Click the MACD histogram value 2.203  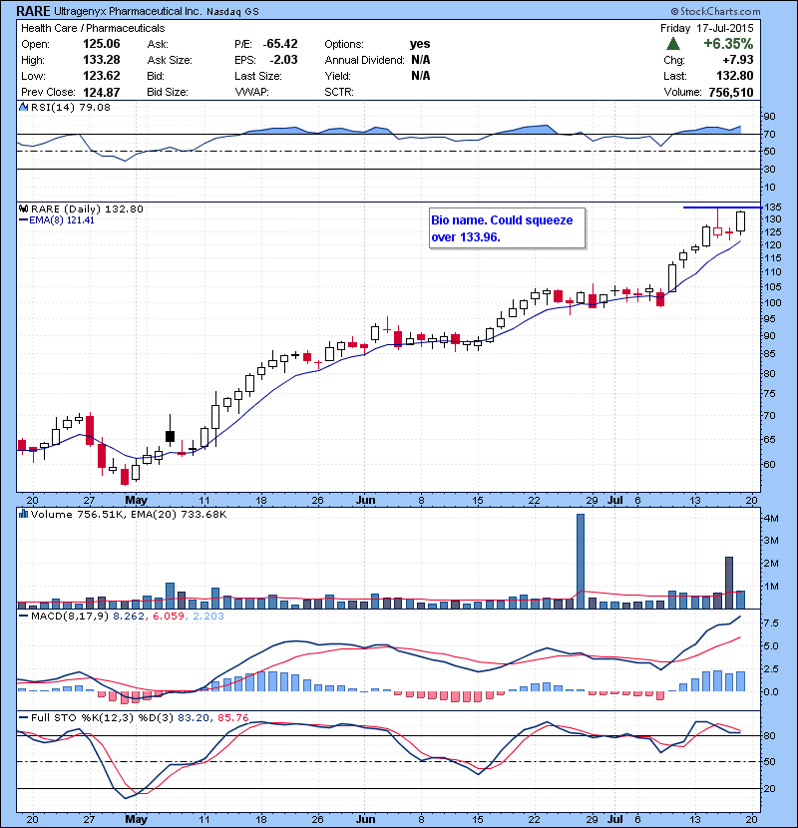(x=208, y=616)
